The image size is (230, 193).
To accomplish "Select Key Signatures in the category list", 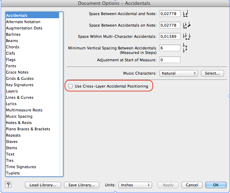I will click(x=20, y=85).
